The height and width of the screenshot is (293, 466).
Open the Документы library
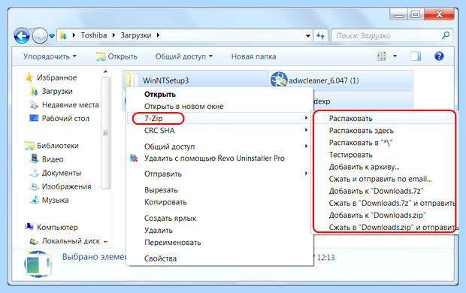[x=56, y=173]
